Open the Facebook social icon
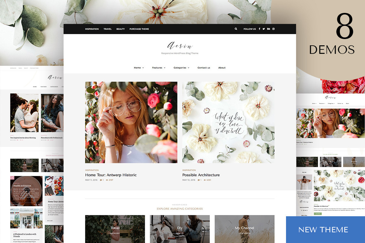 coord(259,29)
